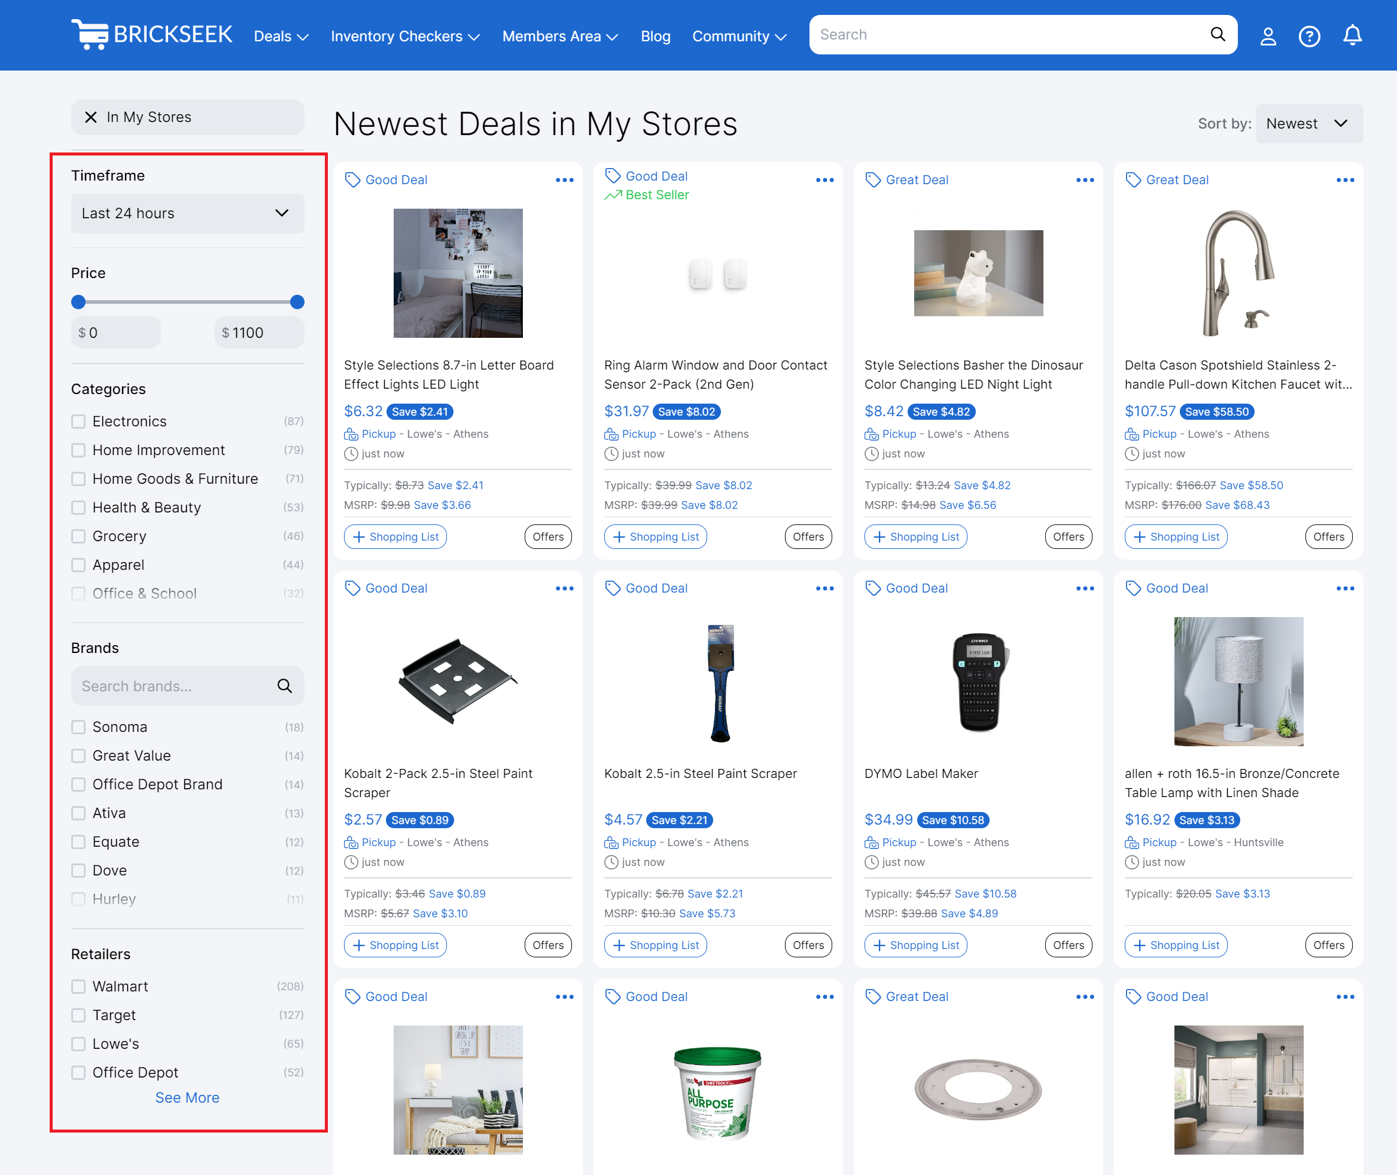
Task: Open the Timeframe Last 24 hours dropdown
Action: [187, 213]
